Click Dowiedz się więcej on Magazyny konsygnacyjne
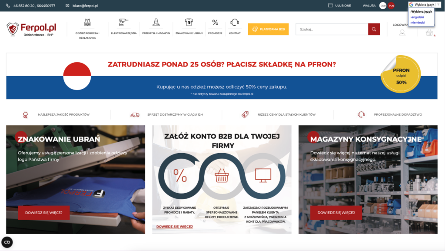The height and width of the screenshot is (251, 445). [x=336, y=213]
